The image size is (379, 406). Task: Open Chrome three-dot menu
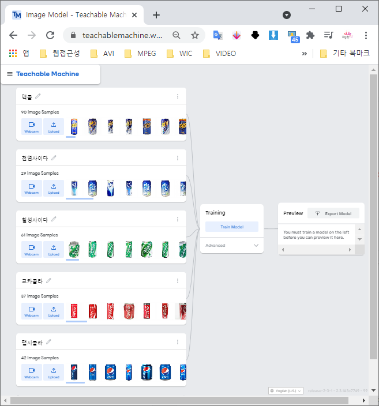click(x=366, y=35)
